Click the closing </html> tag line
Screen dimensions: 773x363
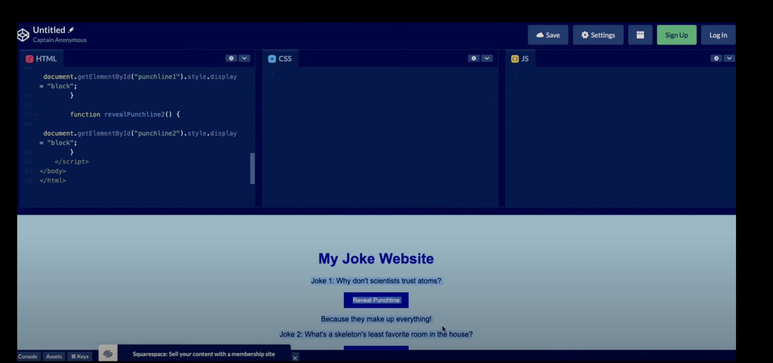coord(53,181)
